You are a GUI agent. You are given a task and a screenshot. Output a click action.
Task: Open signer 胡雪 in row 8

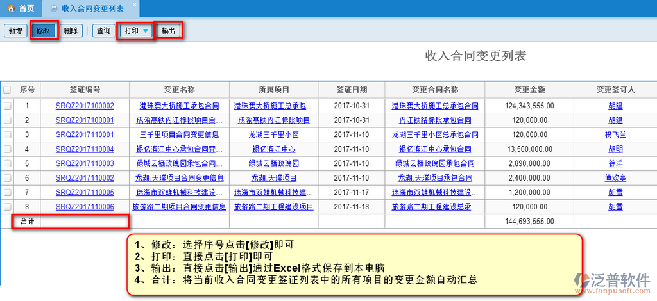615,206
